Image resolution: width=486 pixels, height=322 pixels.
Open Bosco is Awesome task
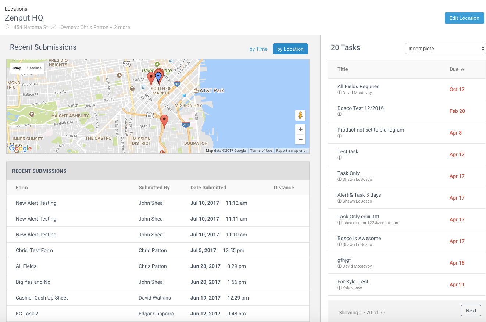[359, 238]
